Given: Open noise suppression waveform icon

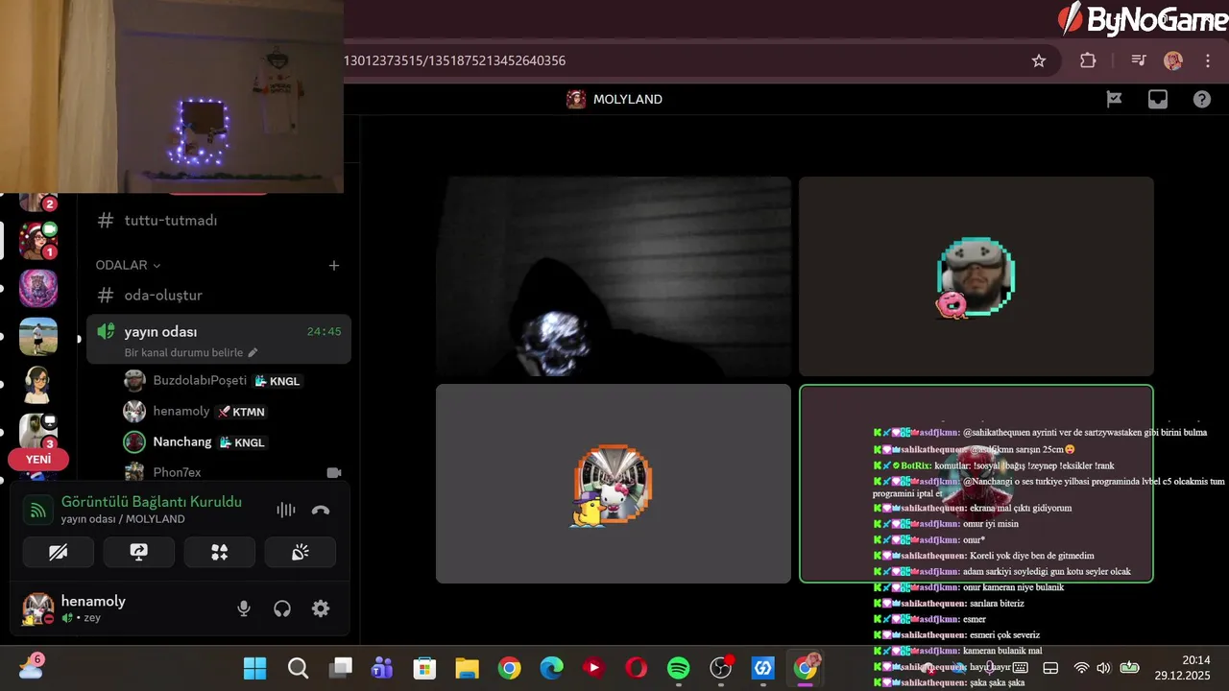Looking at the screenshot, I should (285, 511).
